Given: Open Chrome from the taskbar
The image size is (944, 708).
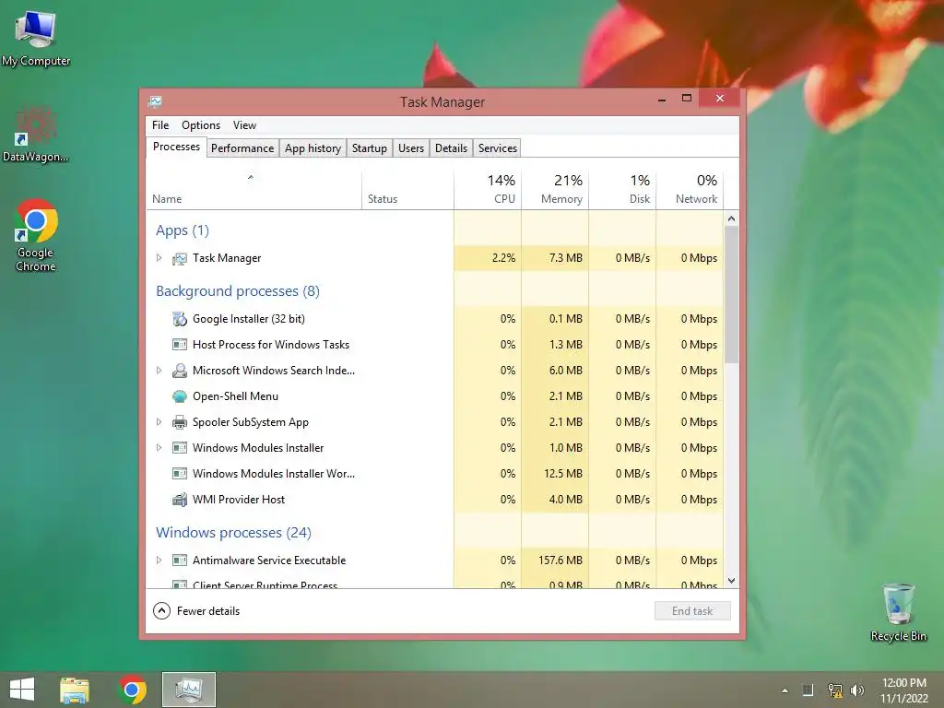Looking at the screenshot, I should [x=133, y=690].
